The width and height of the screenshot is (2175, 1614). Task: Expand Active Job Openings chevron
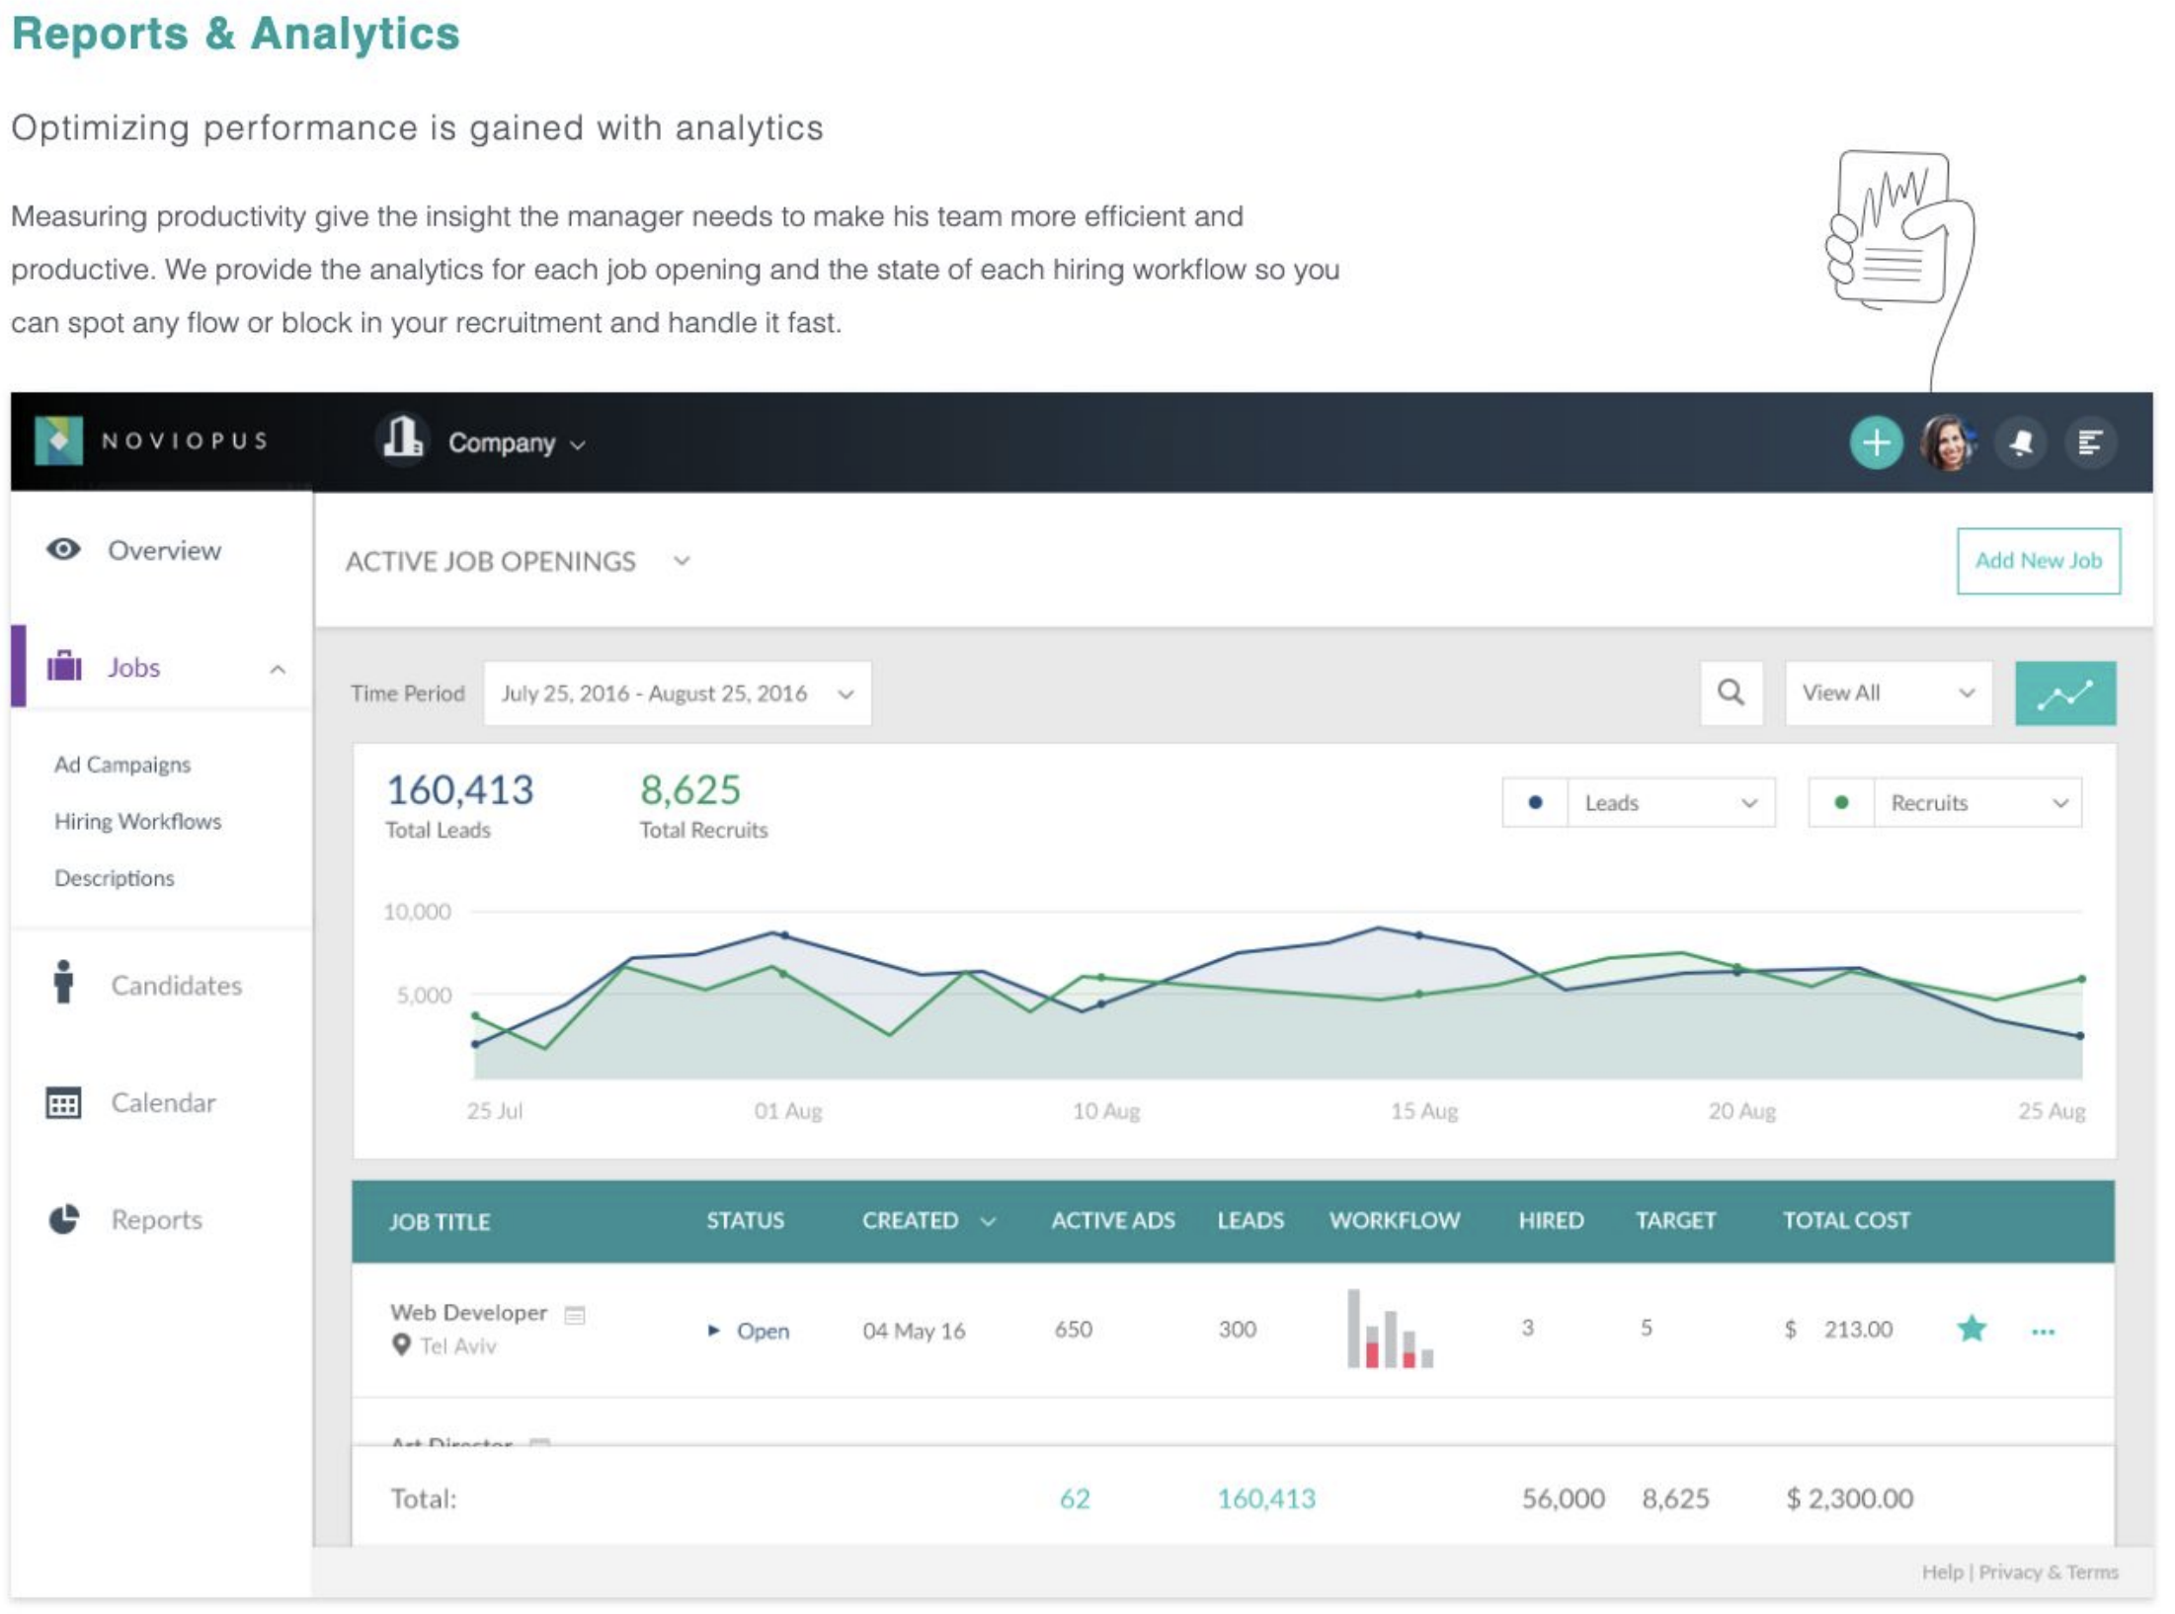tap(682, 561)
